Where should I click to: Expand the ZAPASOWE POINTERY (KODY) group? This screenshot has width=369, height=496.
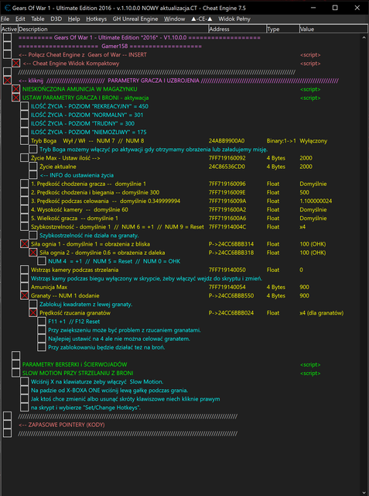7,425
